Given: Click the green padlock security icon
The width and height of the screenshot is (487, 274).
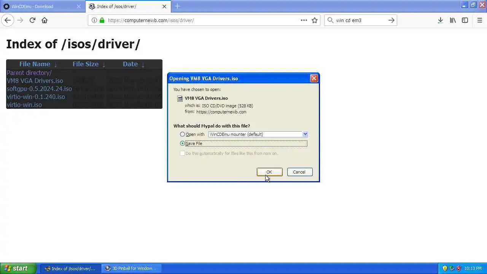Looking at the screenshot, I should (102, 20).
